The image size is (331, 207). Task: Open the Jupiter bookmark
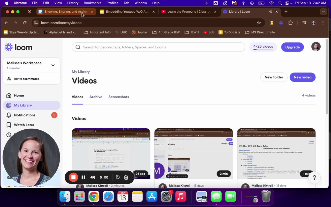point(139,32)
